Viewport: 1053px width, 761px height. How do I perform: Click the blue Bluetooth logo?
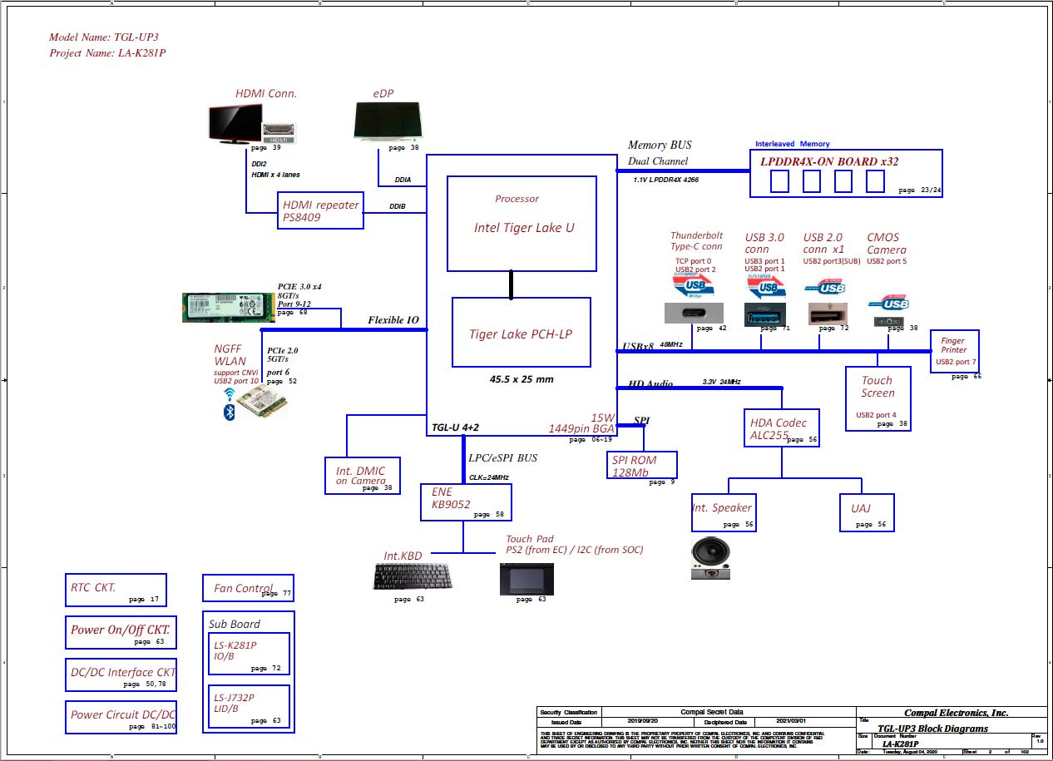pos(230,411)
